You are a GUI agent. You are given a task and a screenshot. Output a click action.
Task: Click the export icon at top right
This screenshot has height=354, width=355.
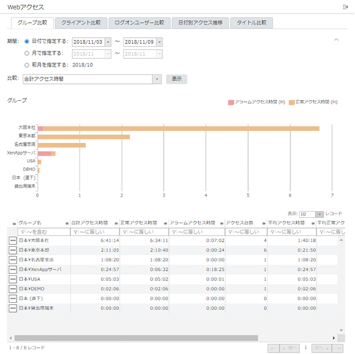point(345,7)
